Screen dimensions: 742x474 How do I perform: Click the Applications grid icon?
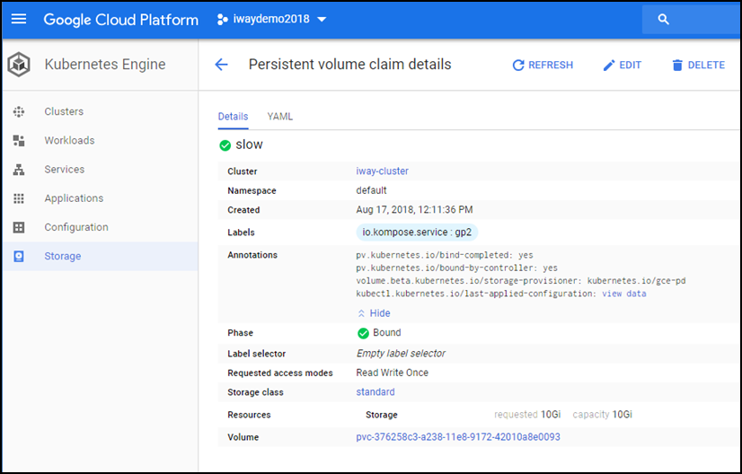point(19,198)
